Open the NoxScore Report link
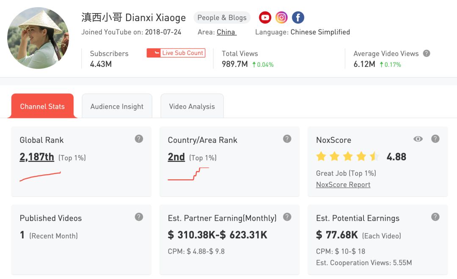This screenshot has width=457, height=279. 343,185
